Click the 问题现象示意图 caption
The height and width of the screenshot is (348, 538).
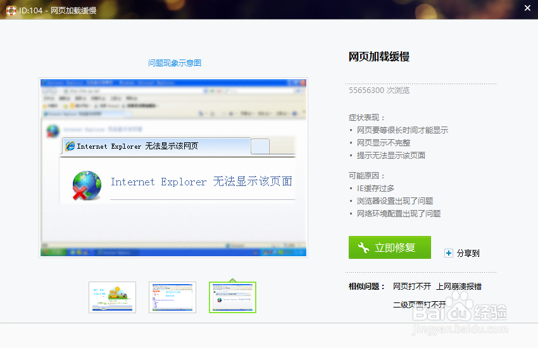tap(175, 63)
